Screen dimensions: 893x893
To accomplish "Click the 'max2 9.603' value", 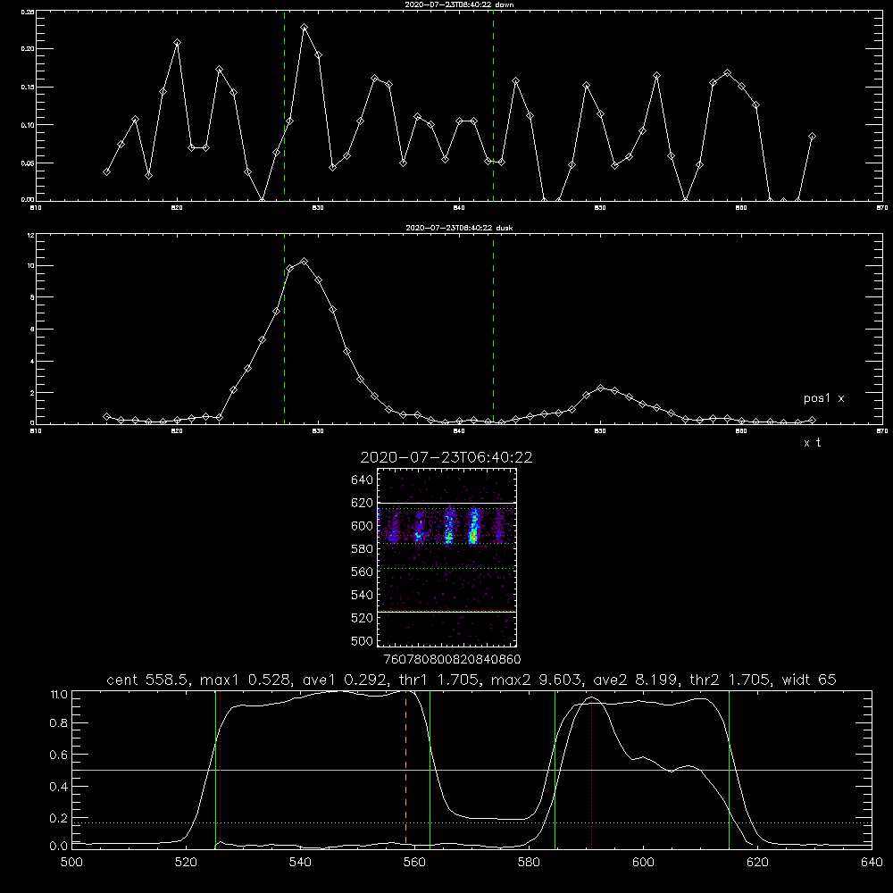I will (537, 680).
